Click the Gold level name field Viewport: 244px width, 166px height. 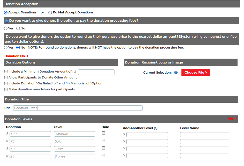tap(74, 141)
